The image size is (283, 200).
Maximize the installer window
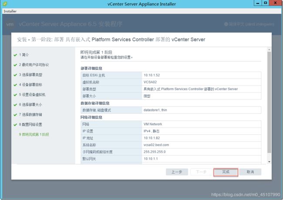coord(265,3)
